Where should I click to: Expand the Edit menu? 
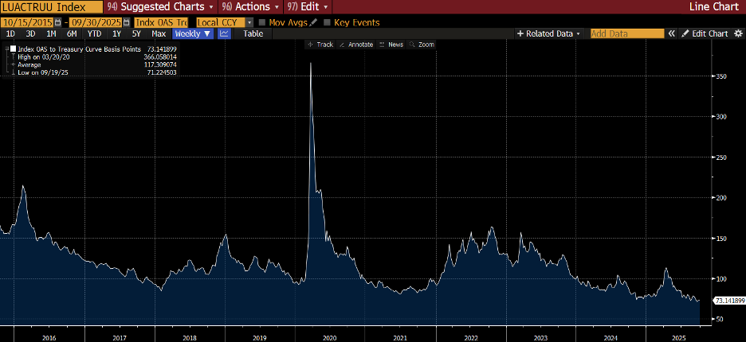pyautogui.click(x=308, y=6)
